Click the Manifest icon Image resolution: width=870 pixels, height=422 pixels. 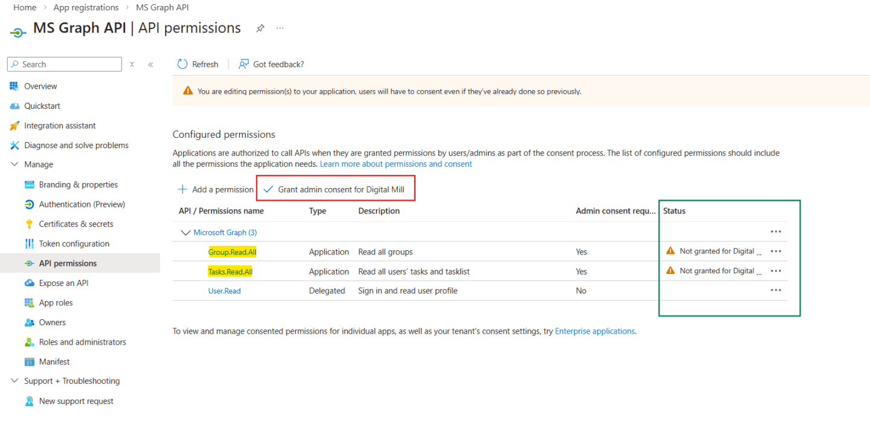(x=29, y=362)
